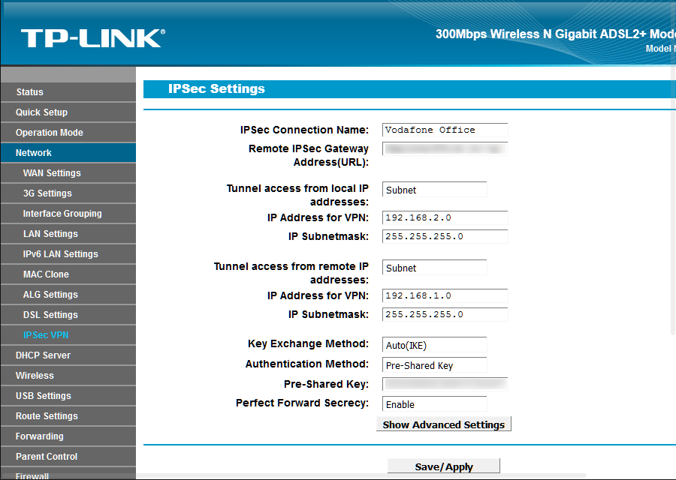
Task: Click the vertical page scrollbar
Action: (x=673, y=200)
